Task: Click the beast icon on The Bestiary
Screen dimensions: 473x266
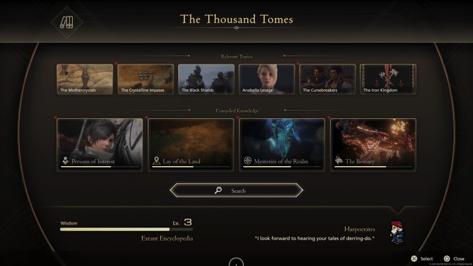Action: pos(339,160)
